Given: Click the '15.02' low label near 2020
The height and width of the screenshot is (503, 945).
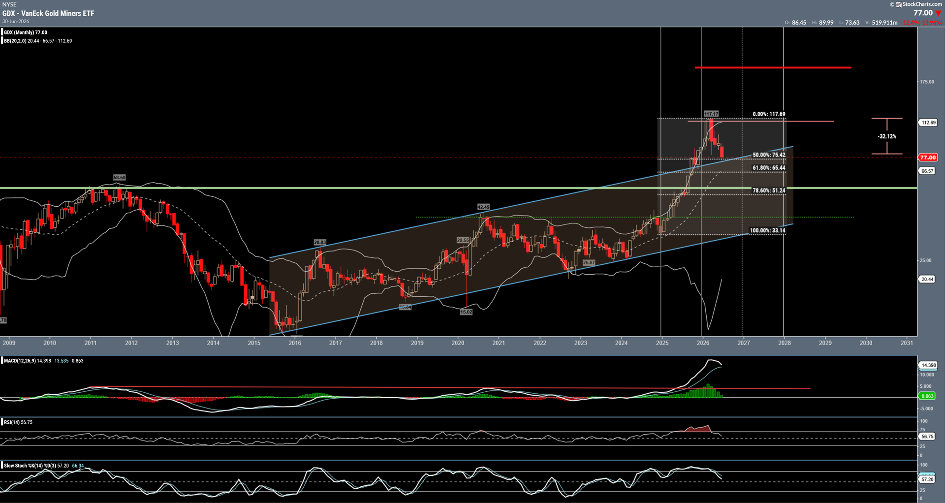Looking at the screenshot, I should pyautogui.click(x=466, y=312).
